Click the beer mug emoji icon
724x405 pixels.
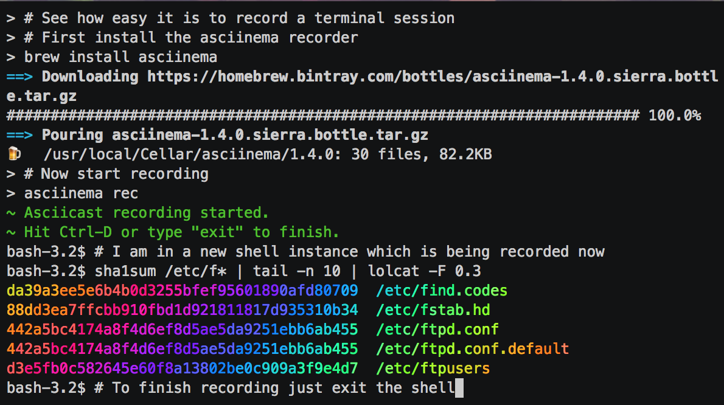pos(13,154)
